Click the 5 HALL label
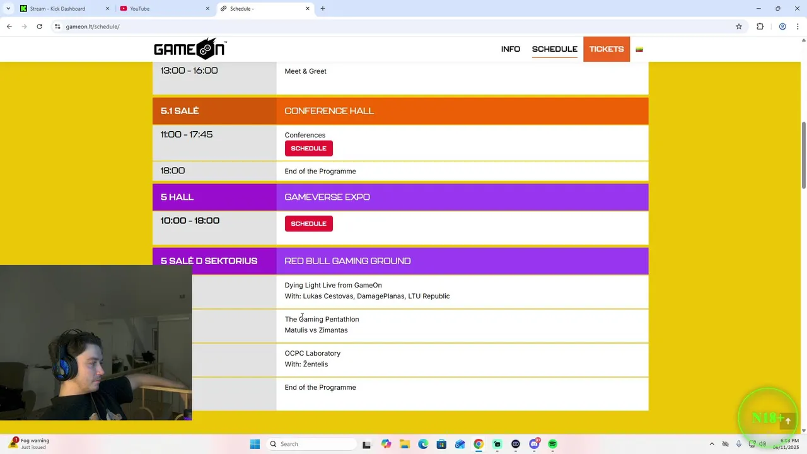This screenshot has height=454, width=807. point(177,197)
